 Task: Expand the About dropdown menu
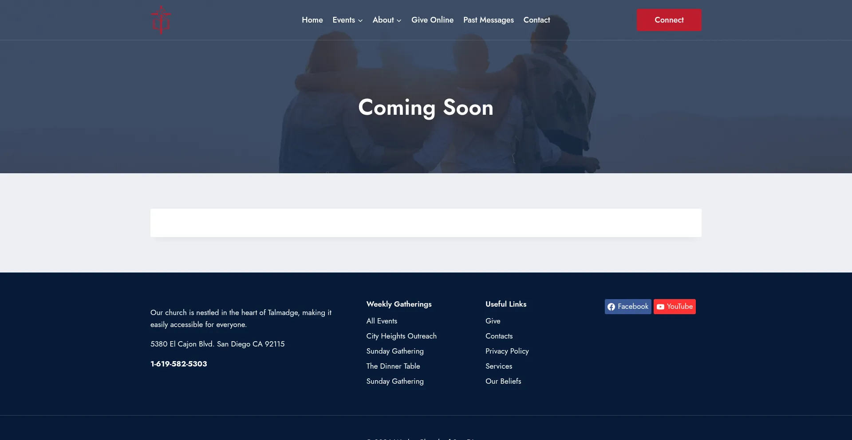tap(387, 20)
